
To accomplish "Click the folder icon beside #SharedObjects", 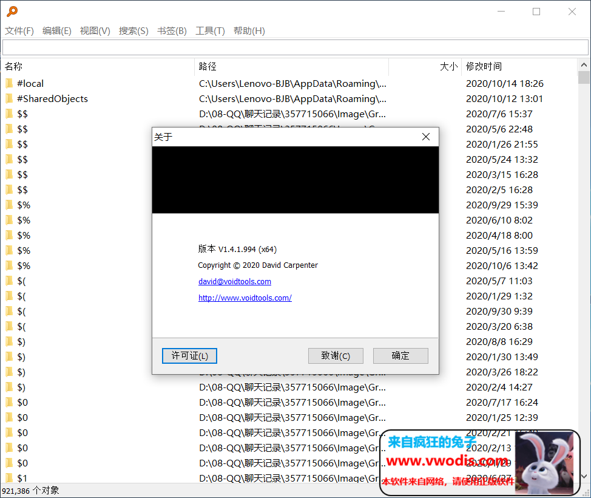I will [8, 98].
